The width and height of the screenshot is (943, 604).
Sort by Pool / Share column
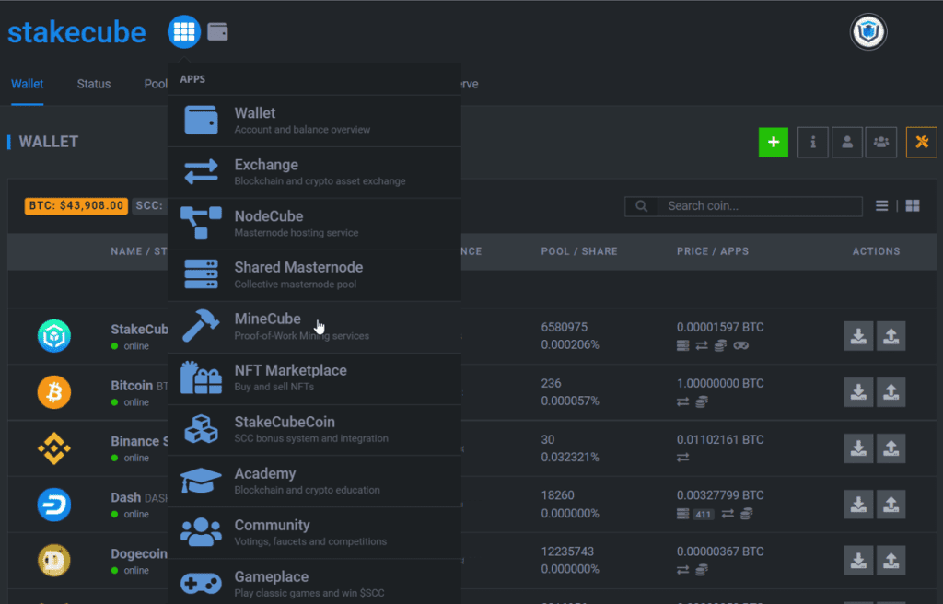[579, 251]
